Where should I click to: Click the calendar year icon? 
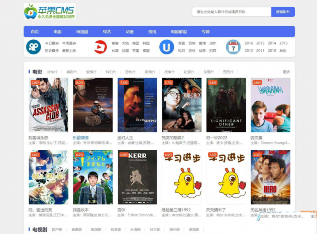[233, 47]
